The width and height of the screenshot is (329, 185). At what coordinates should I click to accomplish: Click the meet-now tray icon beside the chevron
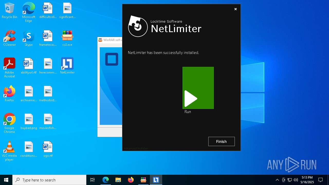tap(284, 180)
